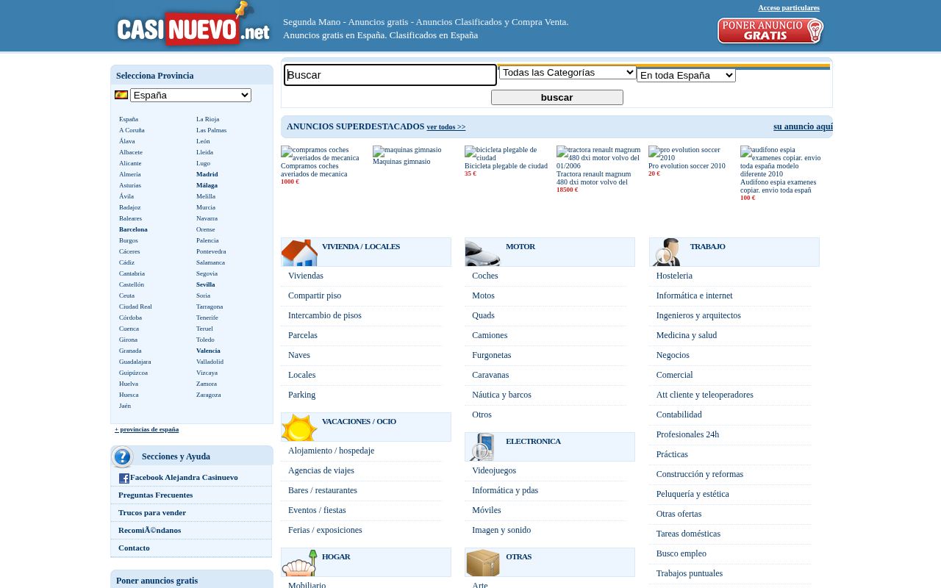Open the Acceso particulares link
The image size is (941, 588).
(789, 8)
